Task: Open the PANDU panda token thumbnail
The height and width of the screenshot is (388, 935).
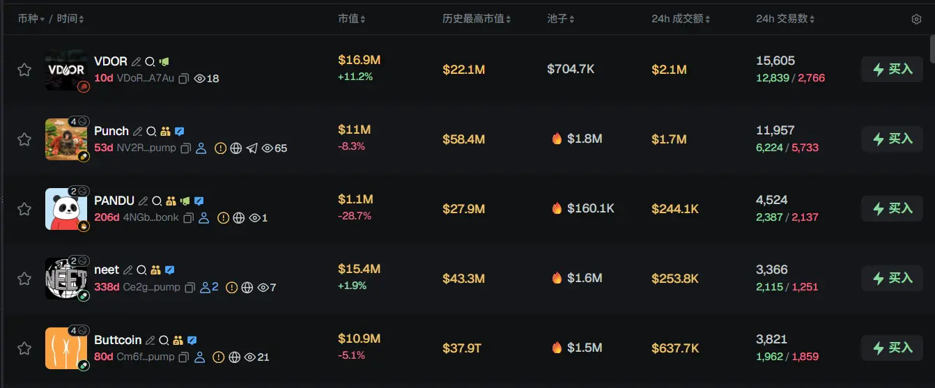Action: (66, 209)
